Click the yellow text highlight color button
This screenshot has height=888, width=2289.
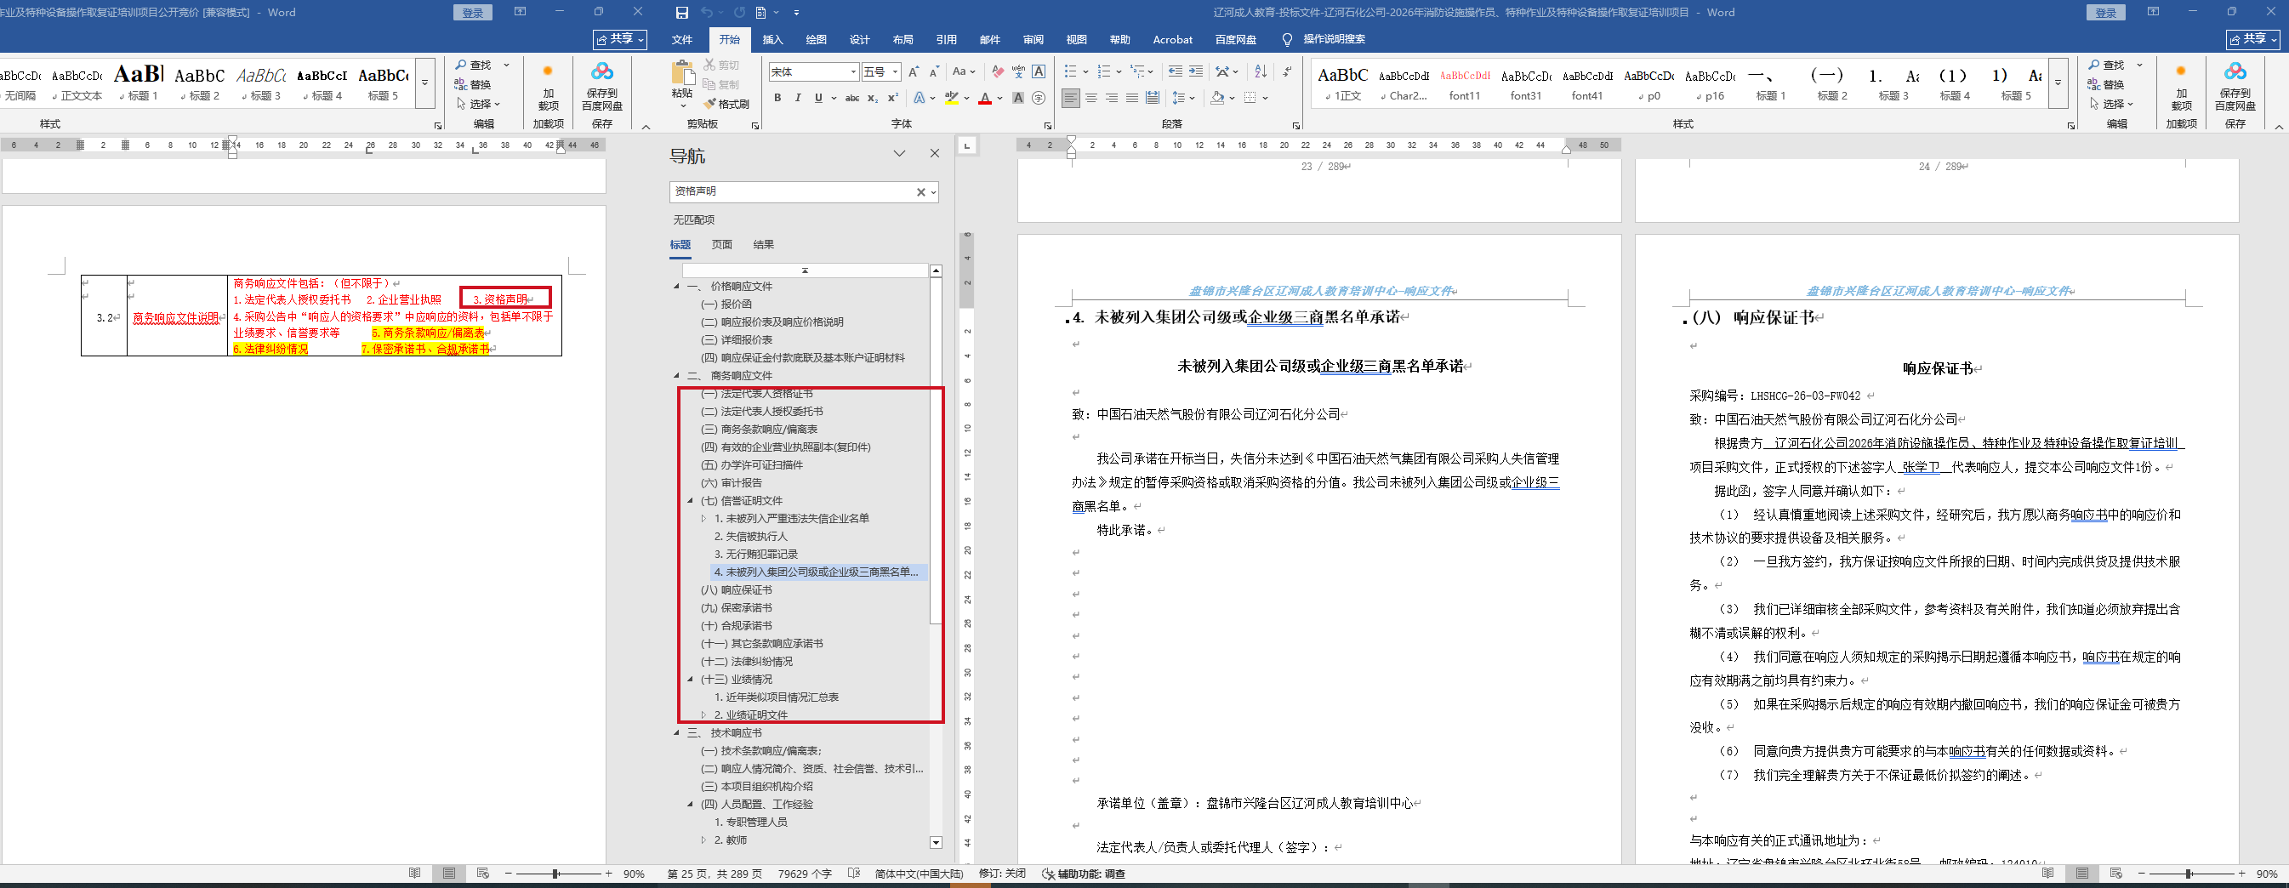(x=951, y=98)
